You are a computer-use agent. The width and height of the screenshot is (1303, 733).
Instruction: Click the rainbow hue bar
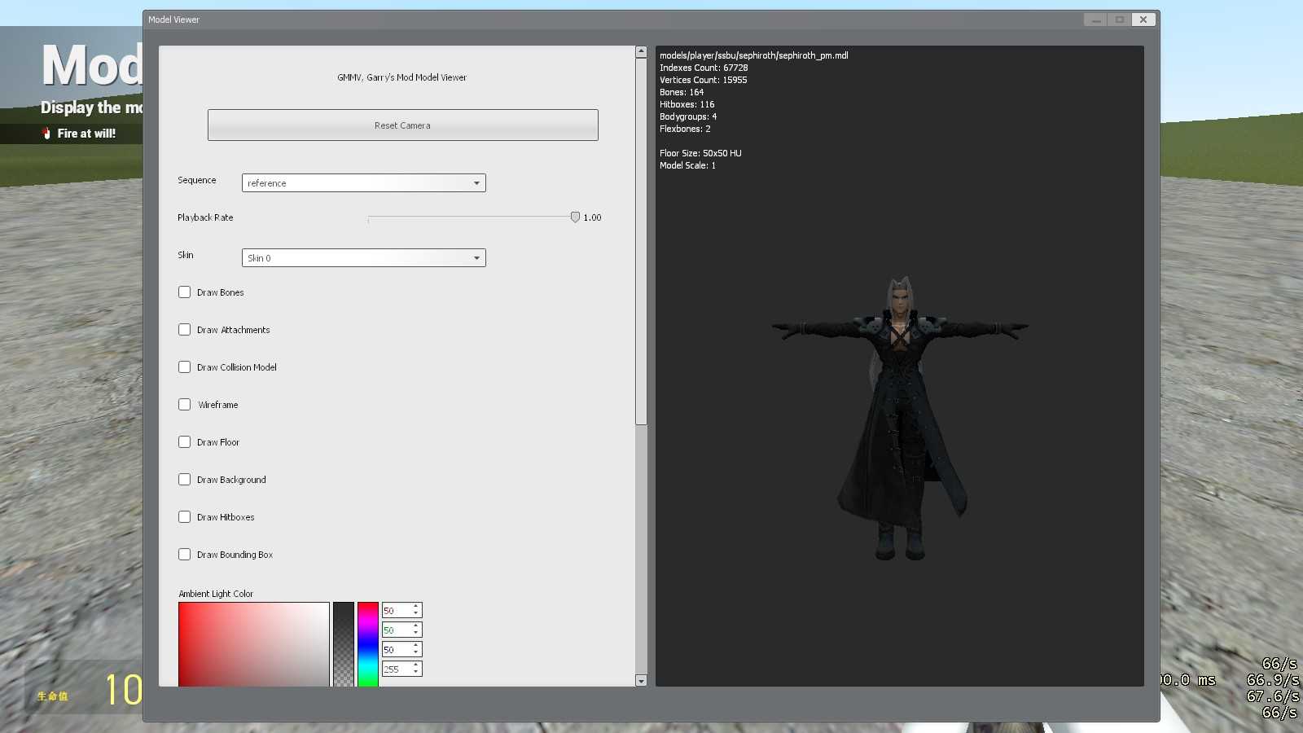[368, 644]
